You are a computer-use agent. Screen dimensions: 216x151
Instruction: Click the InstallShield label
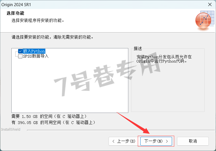coord(11,129)
